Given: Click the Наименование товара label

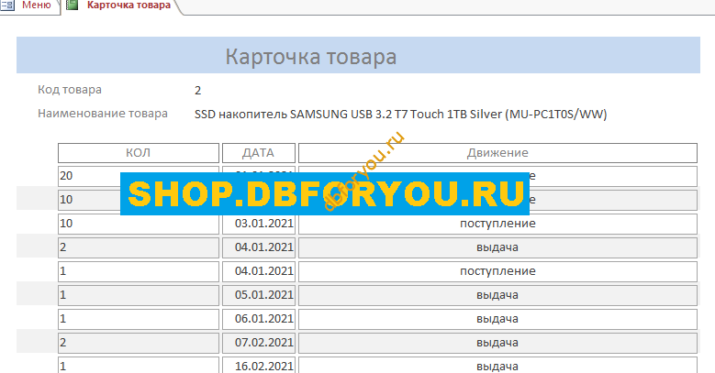Looking at the screenshot, I should coord(103,114).
